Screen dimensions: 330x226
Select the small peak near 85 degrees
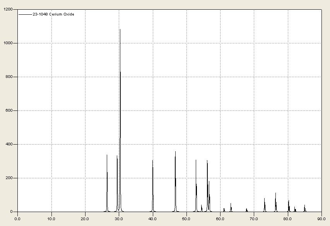point(305,208)
